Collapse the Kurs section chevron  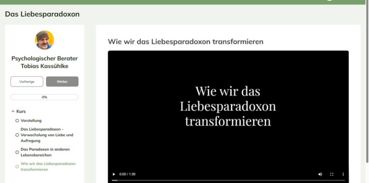point(13,112)
